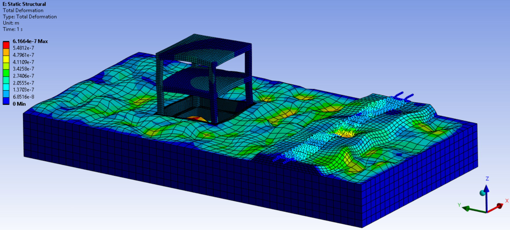Click the legend value 6.1664e-7 Max
This screenshot has height=230, width=510.
[x=30, y=41]
